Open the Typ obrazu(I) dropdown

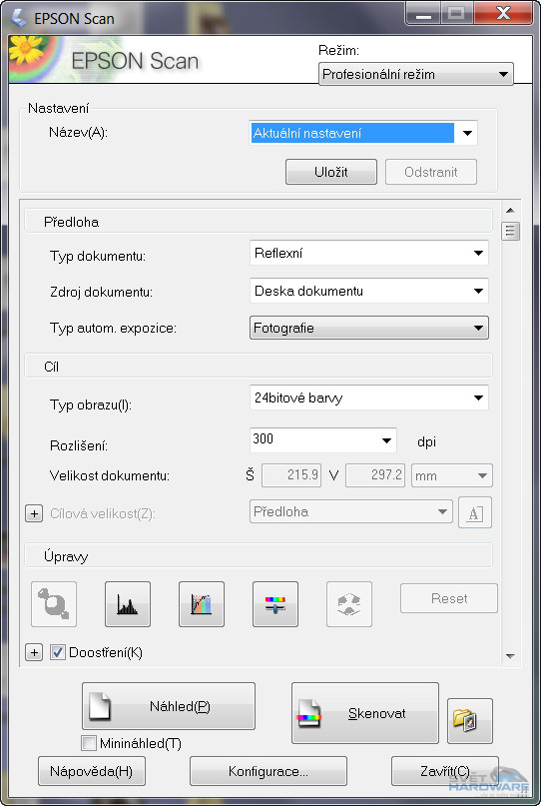pyautogui.click(x=369, y=398)
